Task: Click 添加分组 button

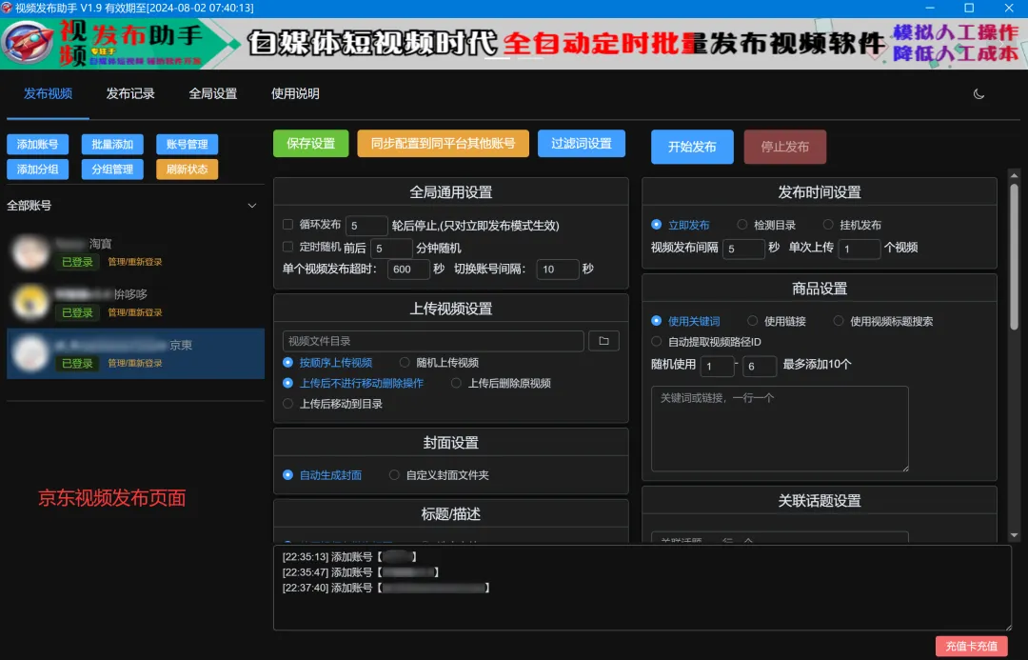Action: point(37,170)
